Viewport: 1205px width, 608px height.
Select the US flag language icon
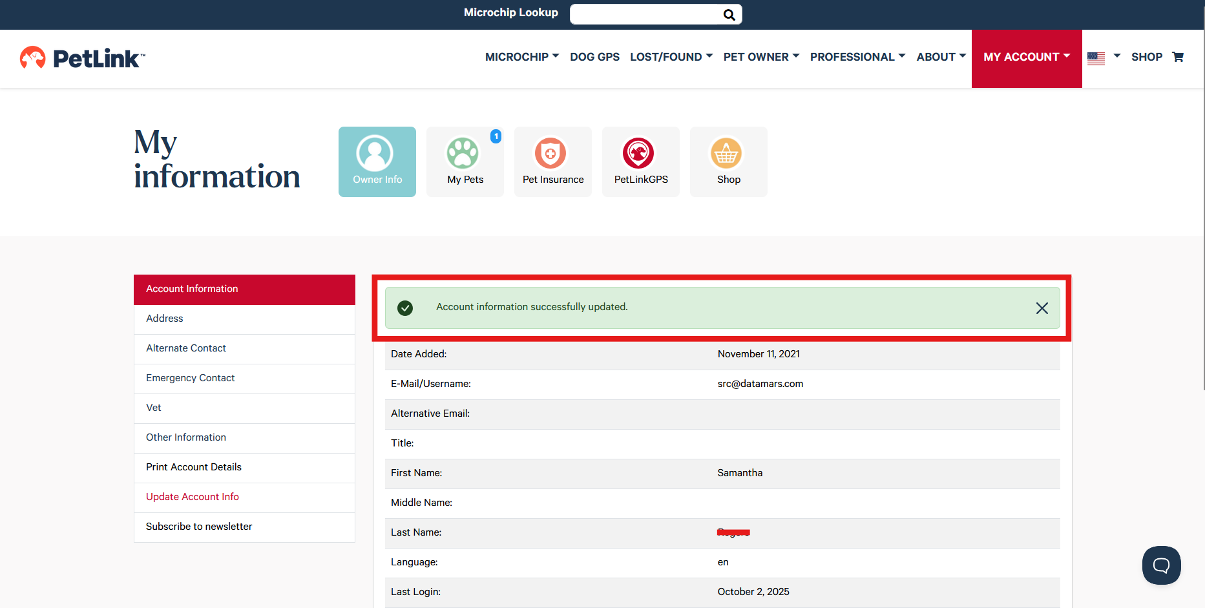1096,58
